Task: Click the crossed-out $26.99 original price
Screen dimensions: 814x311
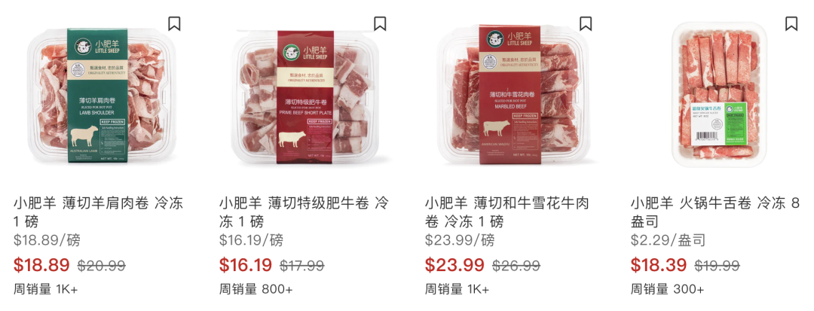Action: 516,266
